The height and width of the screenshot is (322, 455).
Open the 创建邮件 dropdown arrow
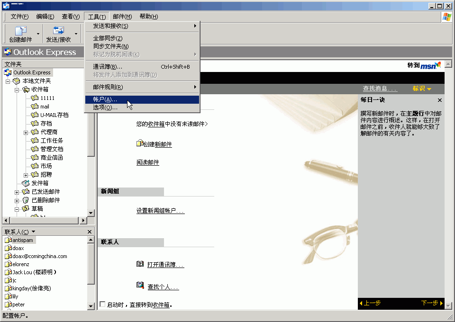pyautogui.click(x=38, y=34)
